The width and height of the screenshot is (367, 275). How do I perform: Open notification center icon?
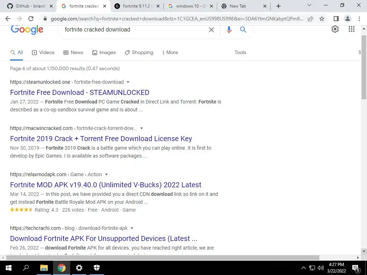(356, 268)
